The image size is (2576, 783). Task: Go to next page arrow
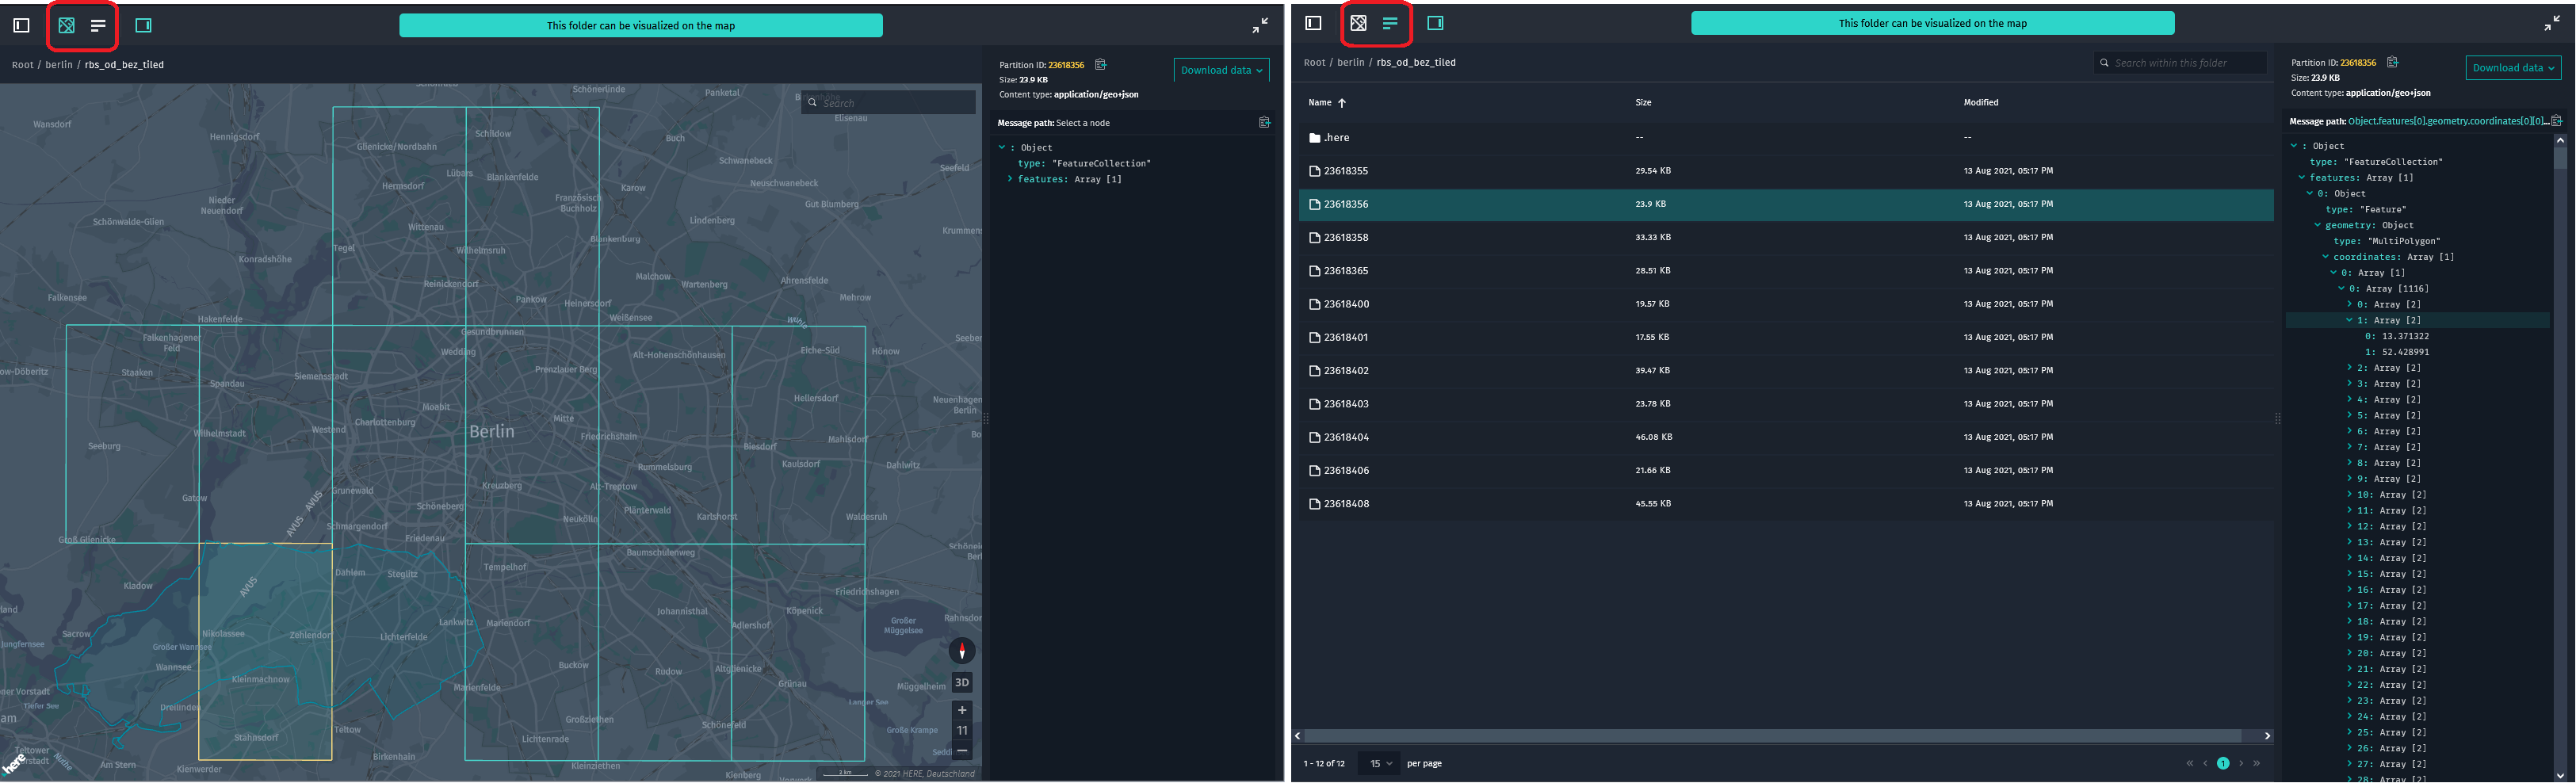[x=2241, y=763]
